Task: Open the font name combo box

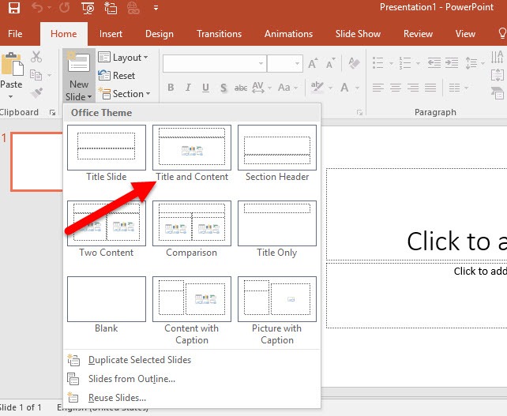Action: click(215, 63)
